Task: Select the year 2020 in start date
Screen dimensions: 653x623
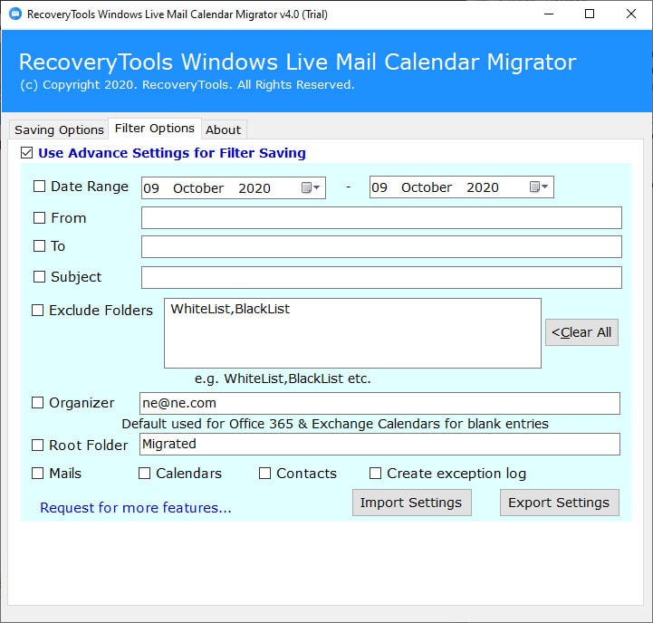Action: 254,188
